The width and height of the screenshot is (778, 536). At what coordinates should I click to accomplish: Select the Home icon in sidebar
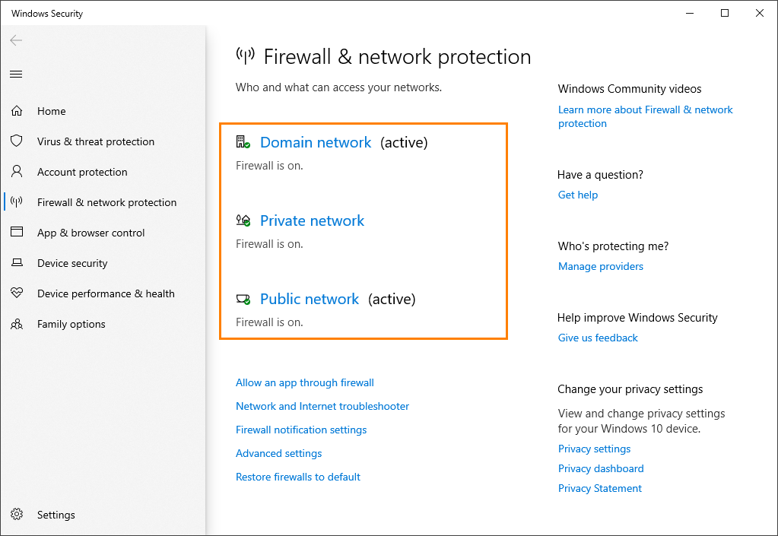coord(17,111)
